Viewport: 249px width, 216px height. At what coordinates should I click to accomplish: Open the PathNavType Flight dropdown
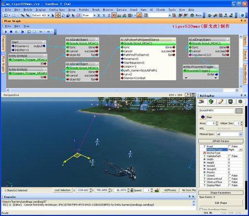[240, 150]
